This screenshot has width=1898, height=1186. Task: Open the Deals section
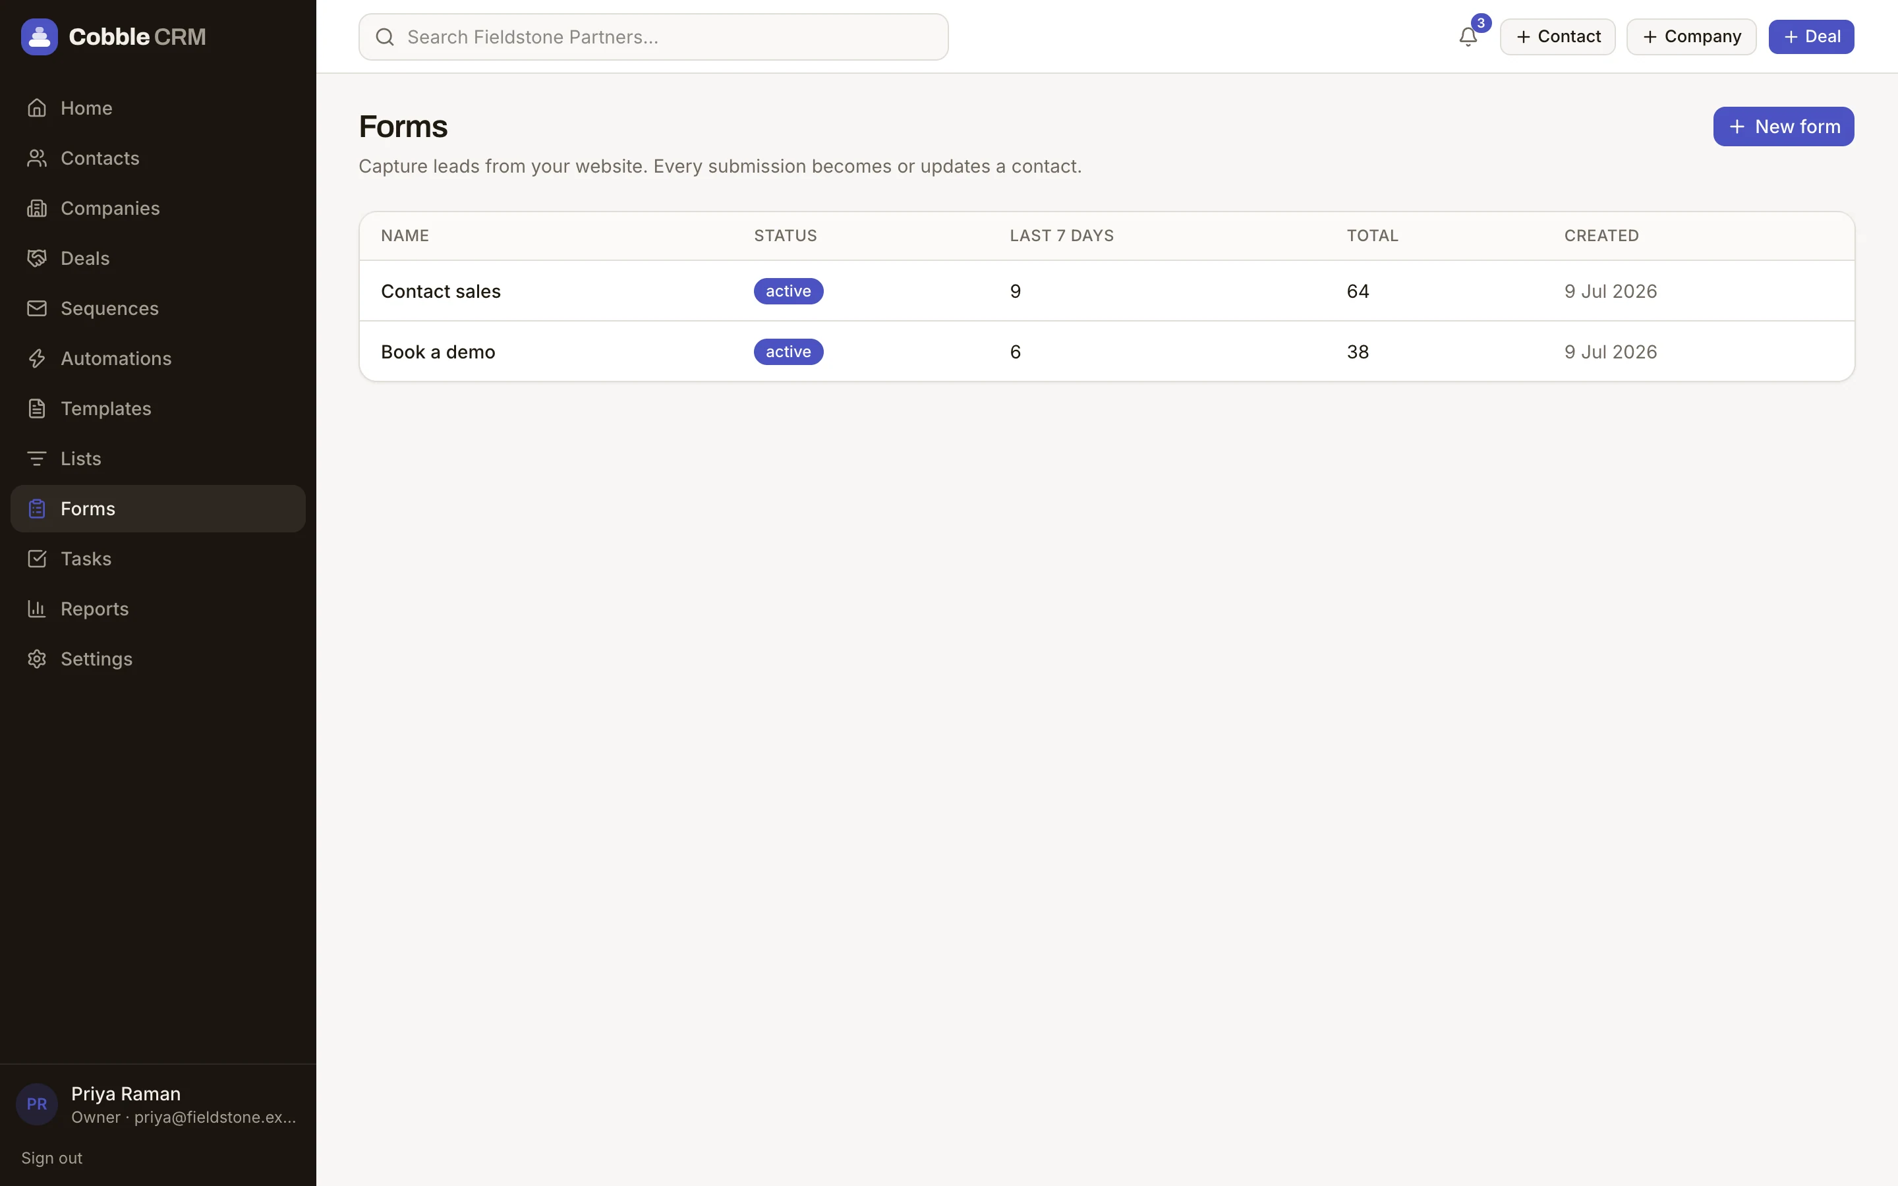click(x=158, y=258)
